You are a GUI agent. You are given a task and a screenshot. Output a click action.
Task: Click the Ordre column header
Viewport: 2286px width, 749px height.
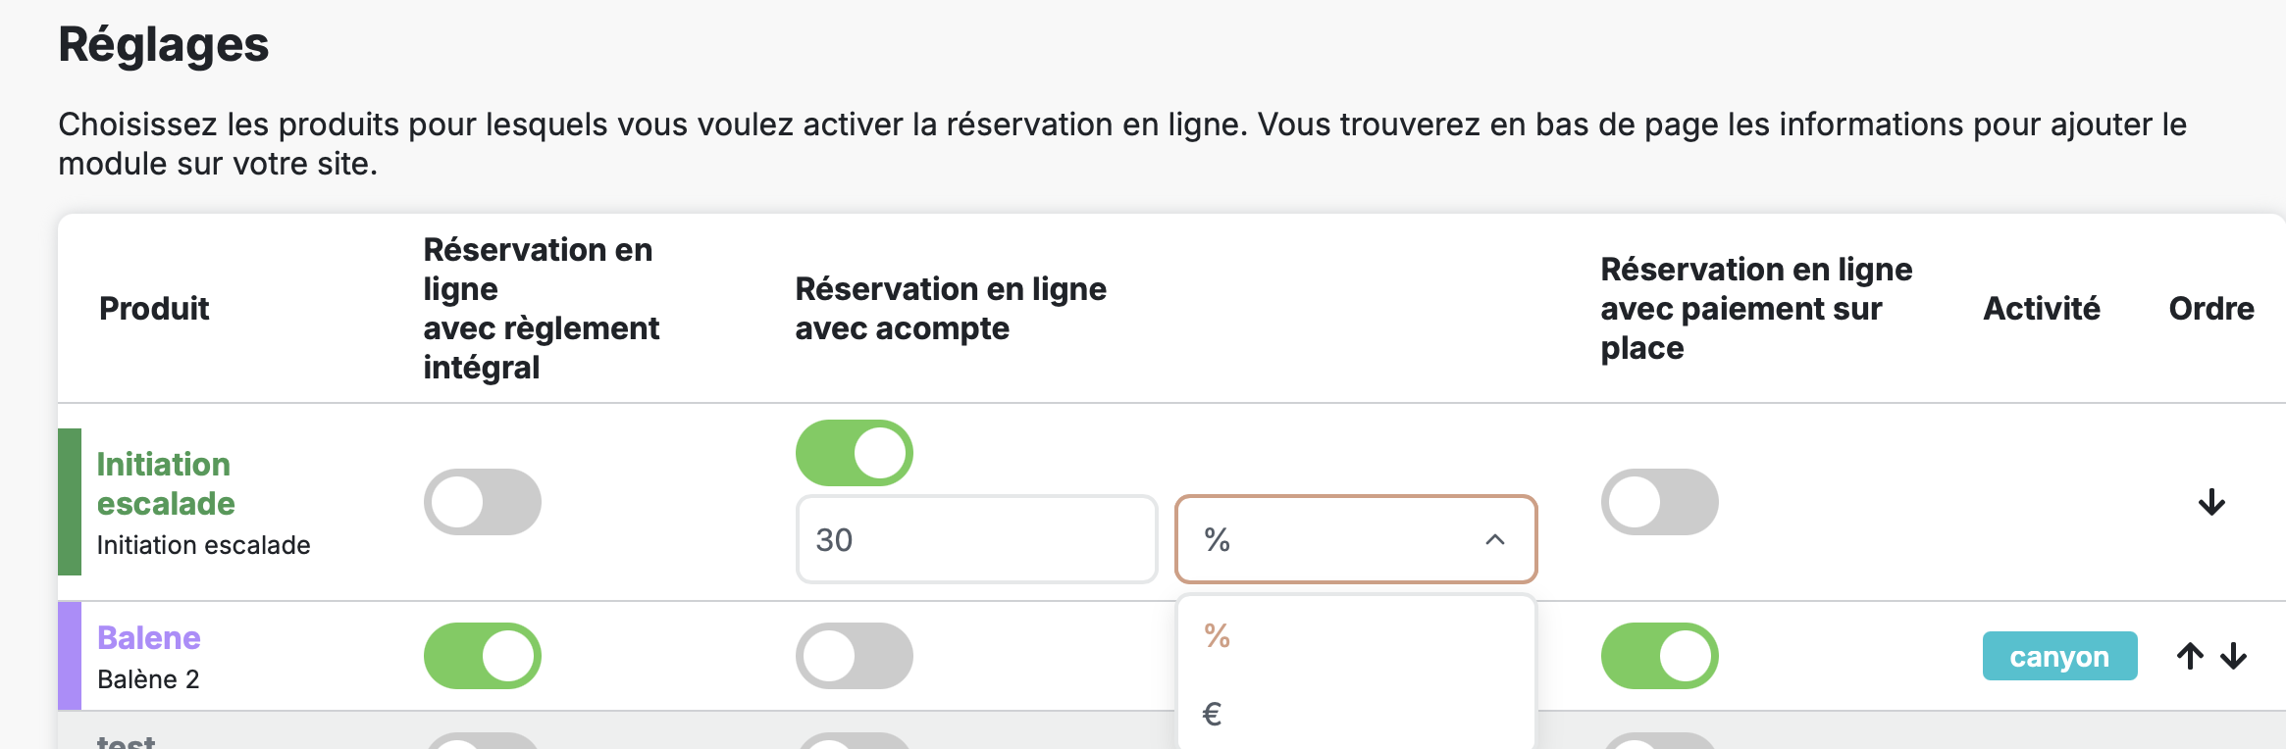(x=2210, y=308)
